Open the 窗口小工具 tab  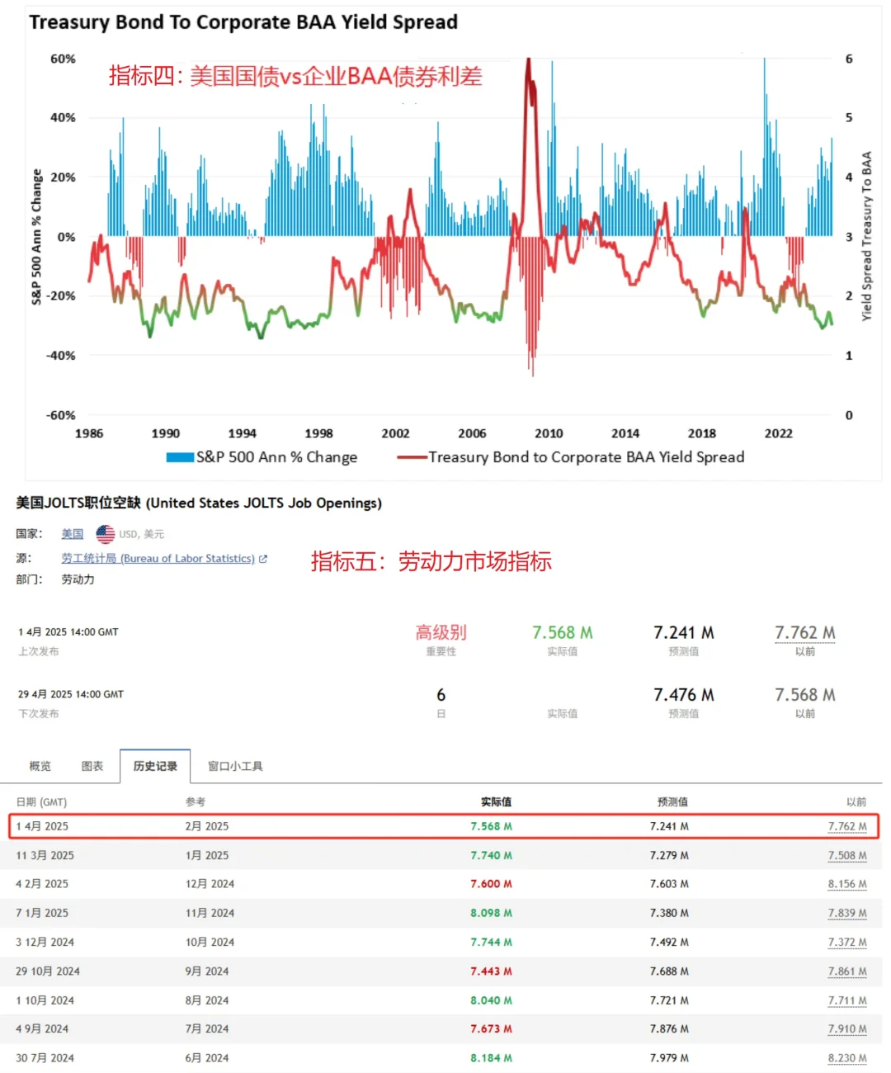click(x=234, y=766)
